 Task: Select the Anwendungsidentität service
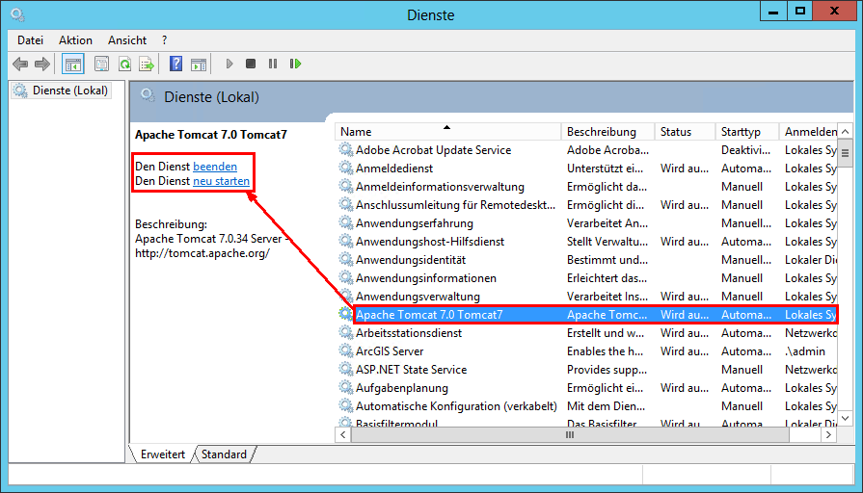click(x=411, y=260)
